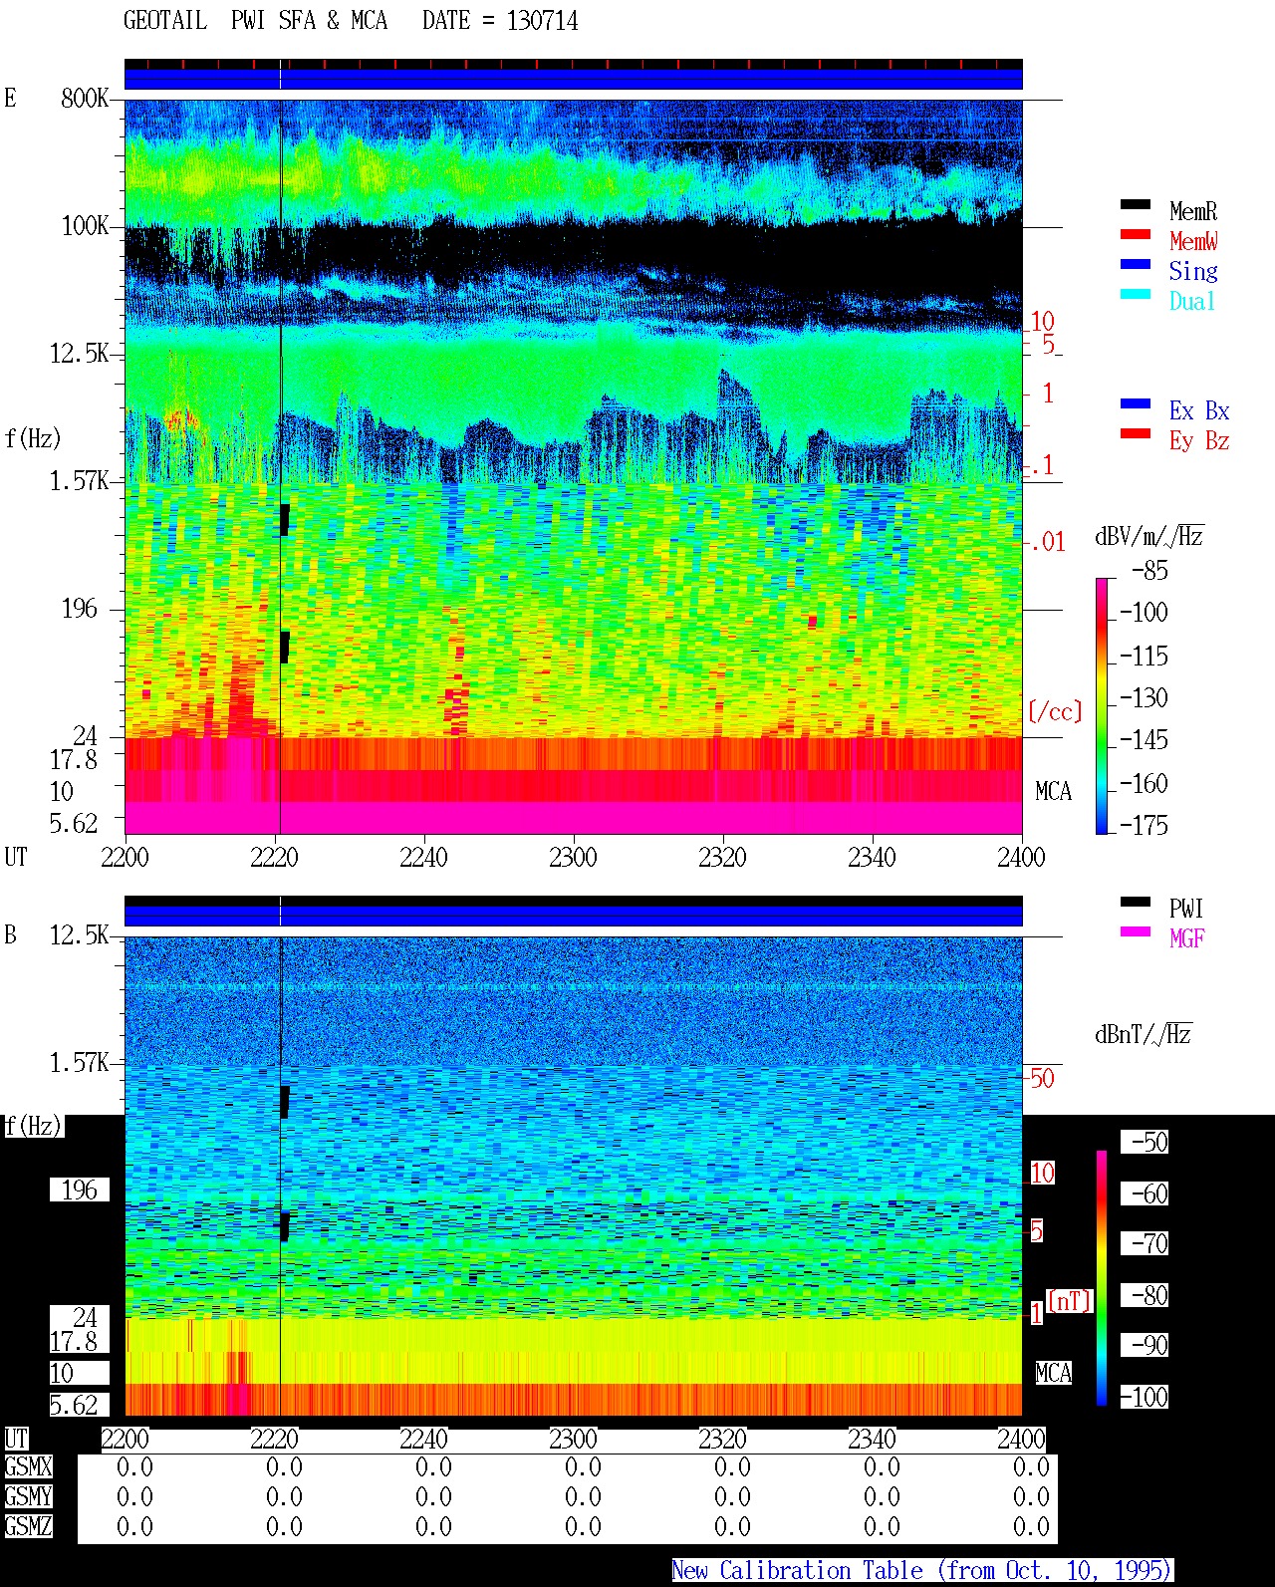
Task: Click the 'DATE = 130714' text
Action: 500,21
